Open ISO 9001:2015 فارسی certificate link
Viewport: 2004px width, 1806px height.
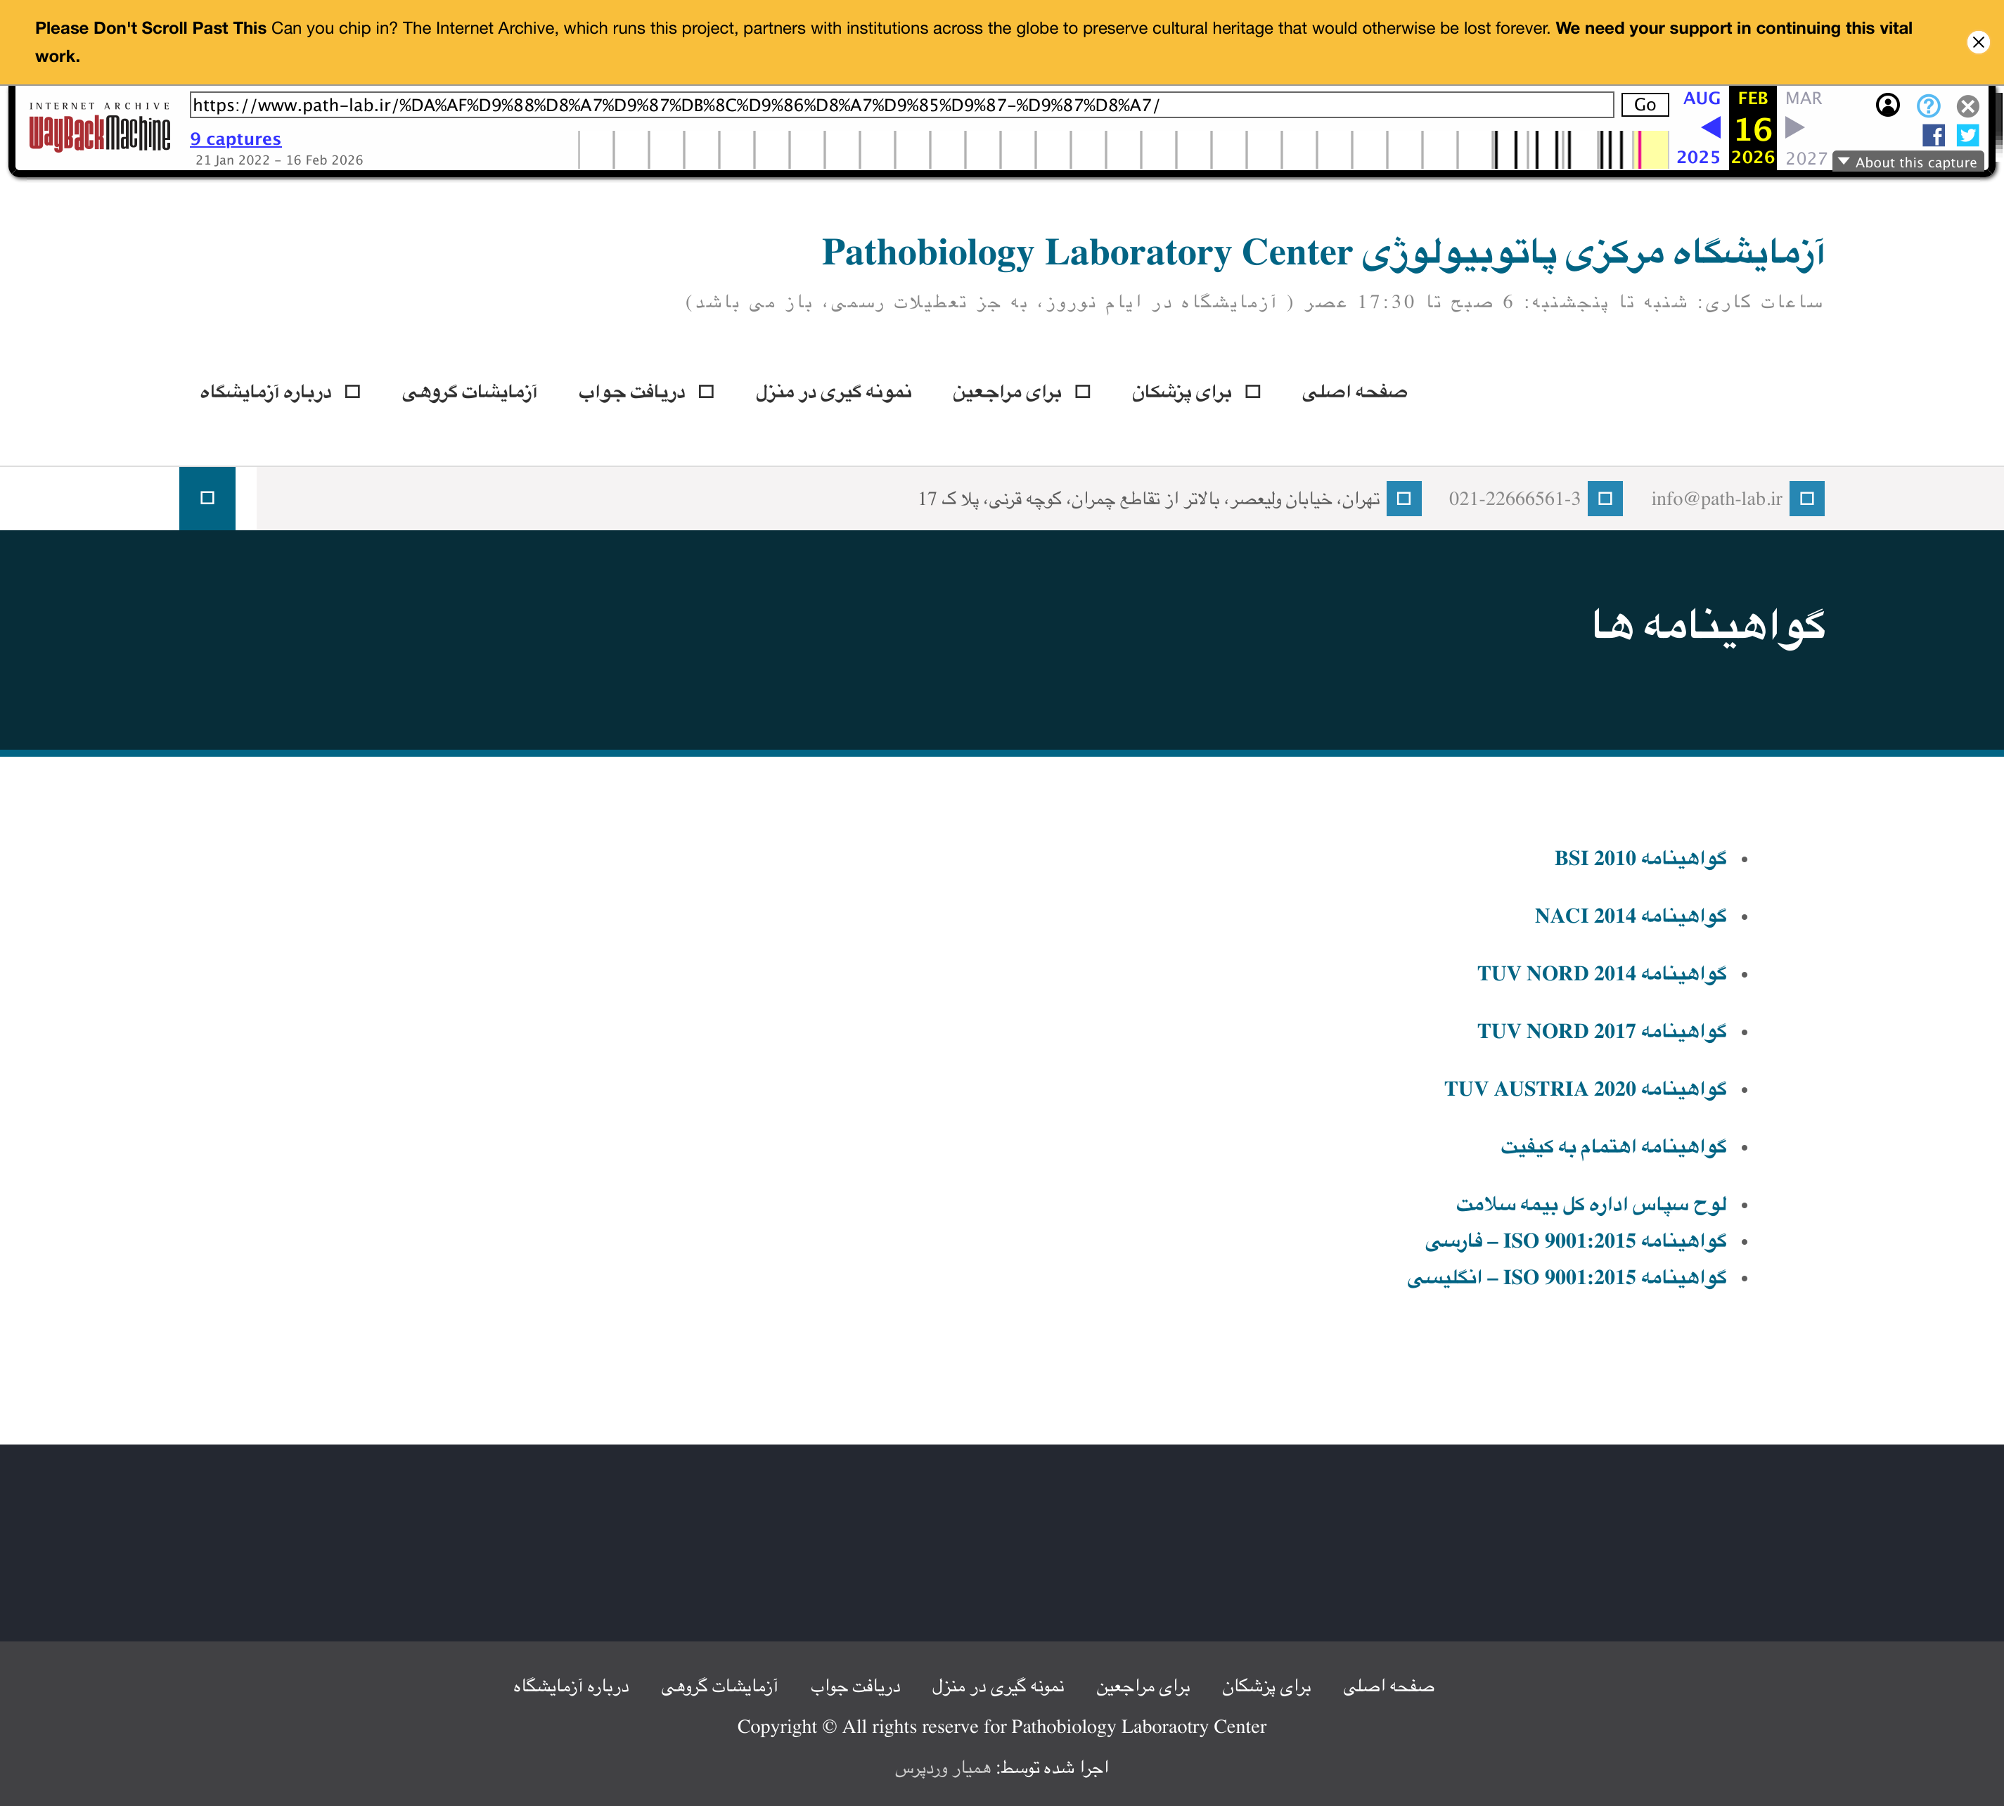(x=1575, y=1241)
